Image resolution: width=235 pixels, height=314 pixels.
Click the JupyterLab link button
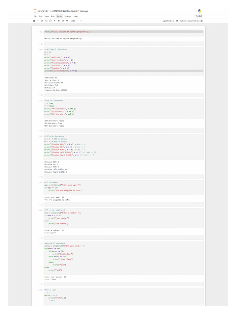pyautogui.click(x=168, y=21)
